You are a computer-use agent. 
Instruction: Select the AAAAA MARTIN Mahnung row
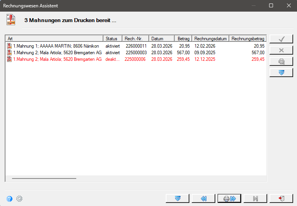(136, 46)
